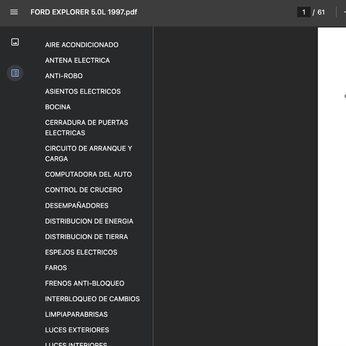Select the BOCINA outline entry

pyautogui.click(x=58, y=107)
